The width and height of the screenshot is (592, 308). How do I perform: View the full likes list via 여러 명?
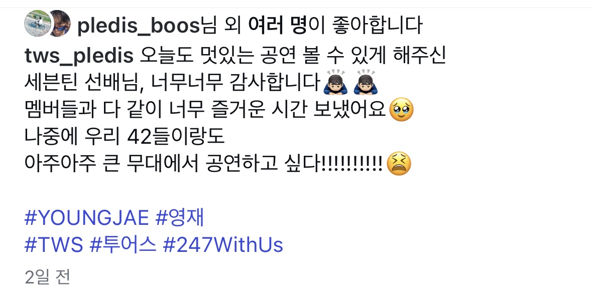(x=277, y=25)
